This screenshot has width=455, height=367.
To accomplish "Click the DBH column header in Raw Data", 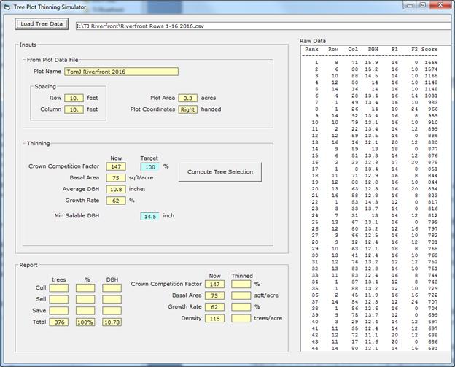I will (x=373, y=50).
